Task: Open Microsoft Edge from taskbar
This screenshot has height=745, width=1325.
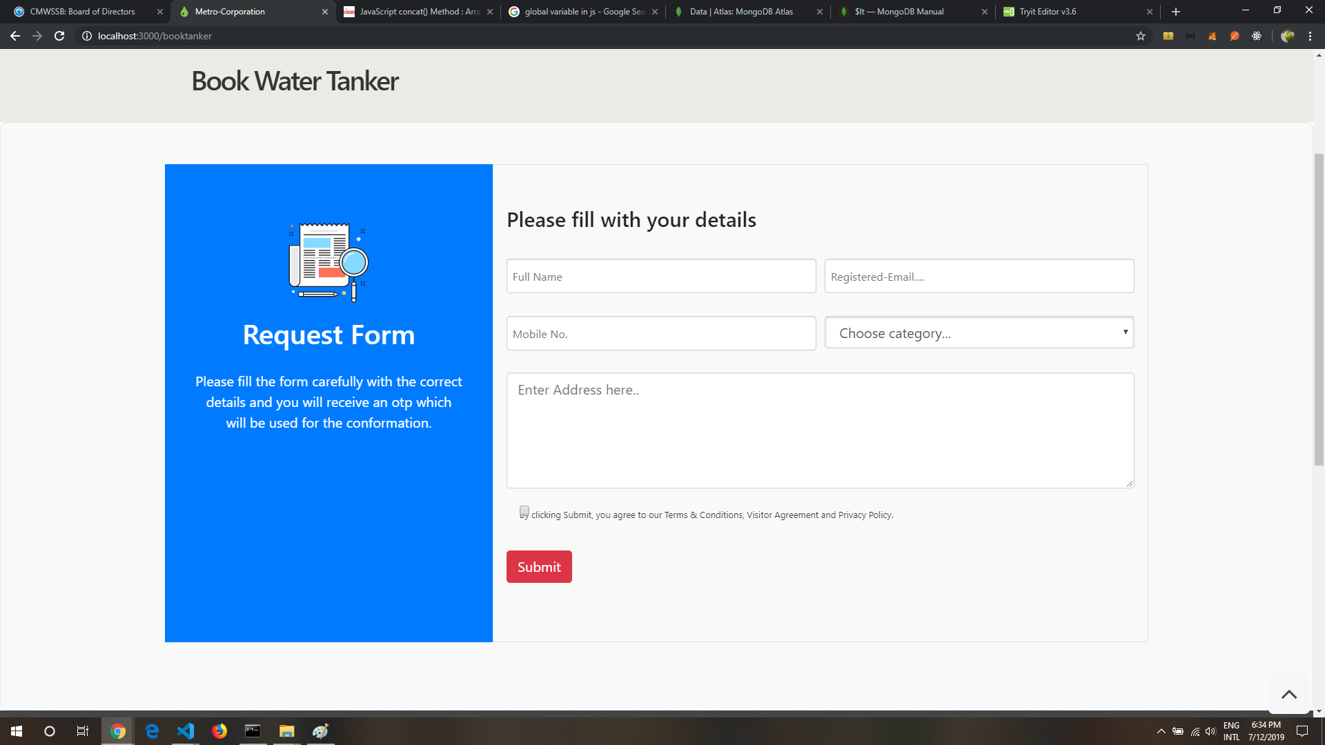Action: [152, 731]
